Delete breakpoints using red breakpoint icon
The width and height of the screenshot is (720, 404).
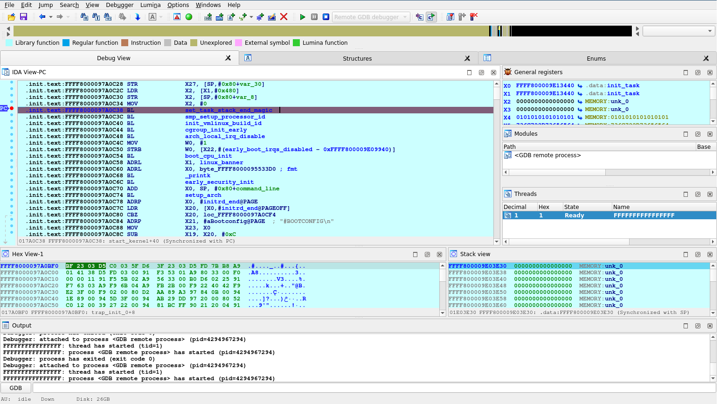point(474,17)
